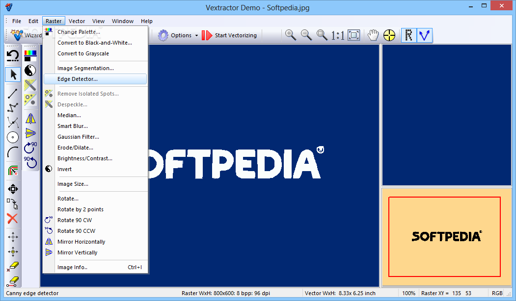Choose Erode/Dilate... entry
This screenshot has height=301, width=516.
[95, 148]
